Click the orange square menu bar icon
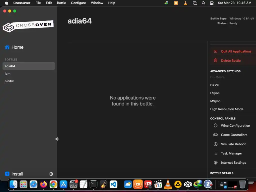 pyautogui.click(x=176, y=3)
